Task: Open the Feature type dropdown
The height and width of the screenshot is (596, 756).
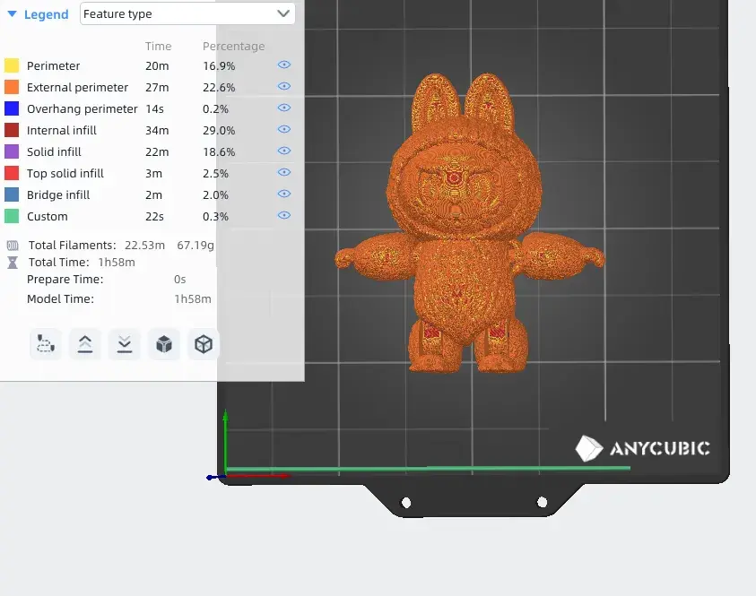Action: pyautogui.click(x=187, y=14)
